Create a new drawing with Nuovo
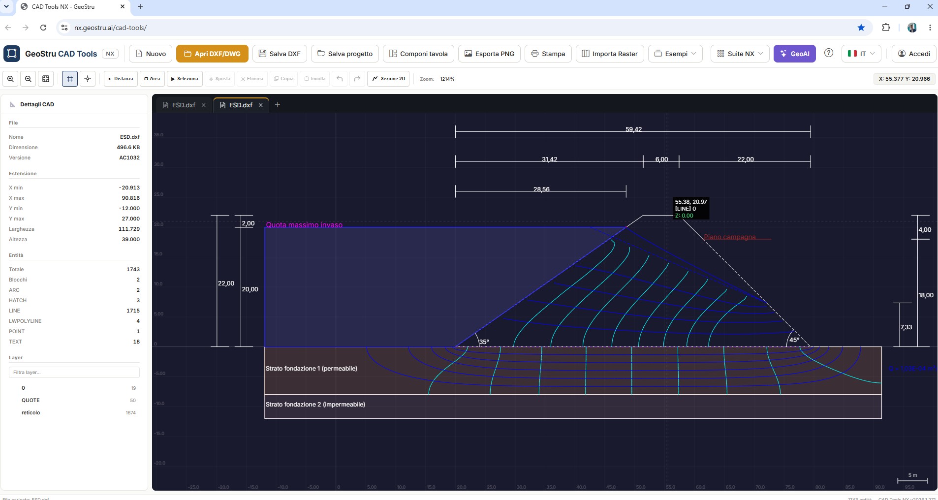Viewport: 938px width, 500px height. click(151, 54)
